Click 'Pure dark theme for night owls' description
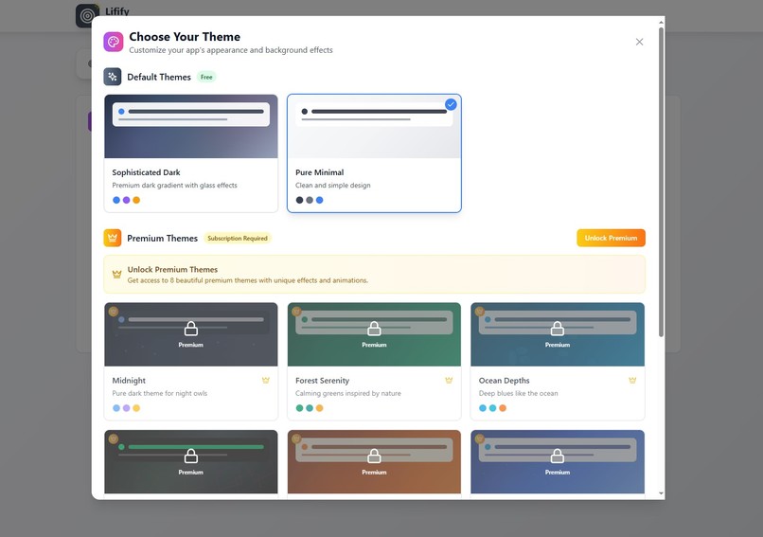This screenshot has height=537, width=763. 160,393
